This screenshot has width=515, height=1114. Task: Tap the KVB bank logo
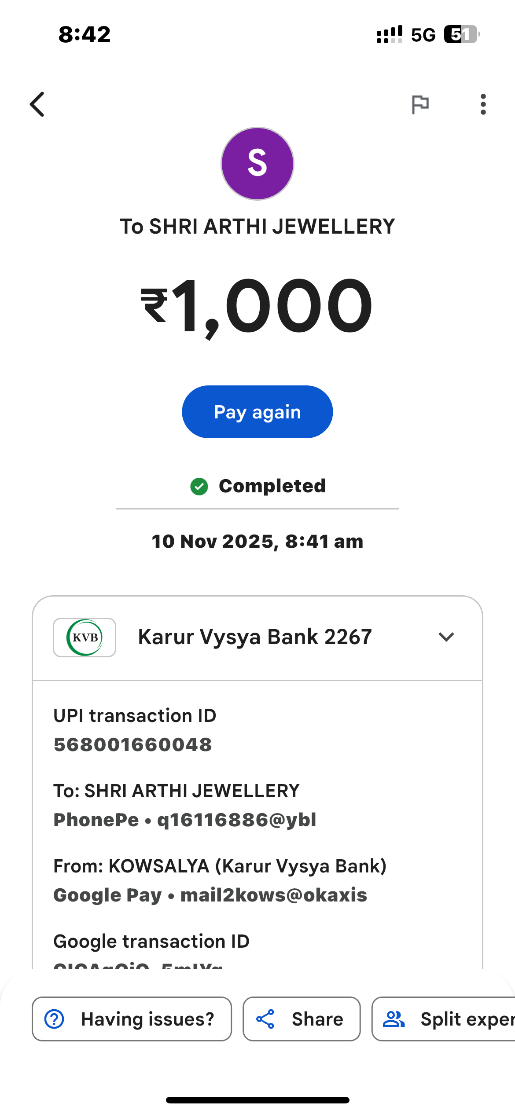(x=85, y=638)
